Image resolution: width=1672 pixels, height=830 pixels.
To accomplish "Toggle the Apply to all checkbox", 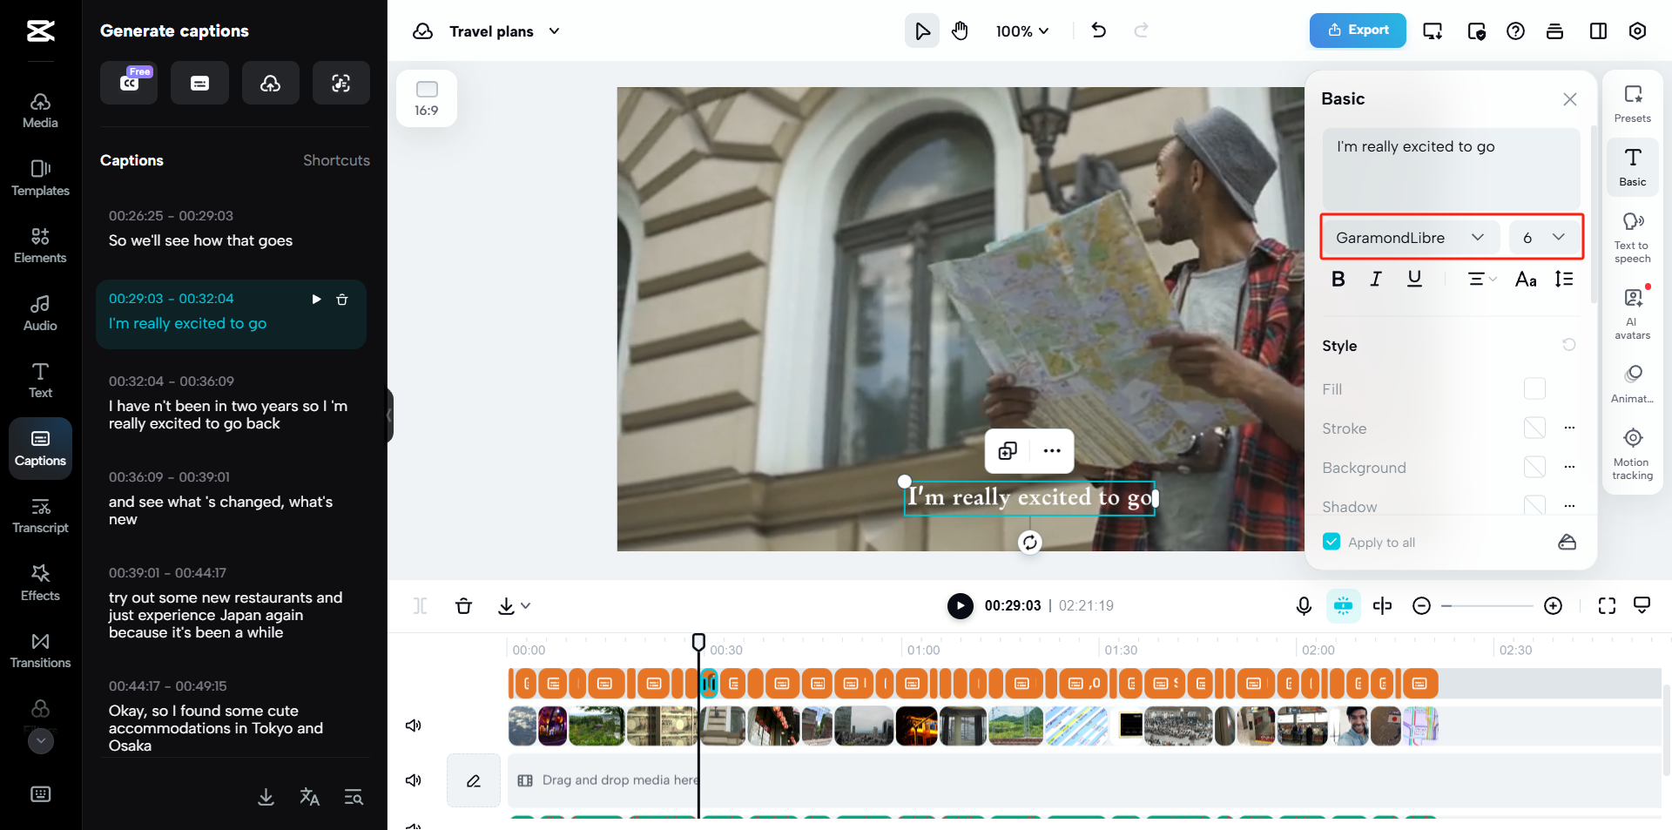I will (1332, 542).
